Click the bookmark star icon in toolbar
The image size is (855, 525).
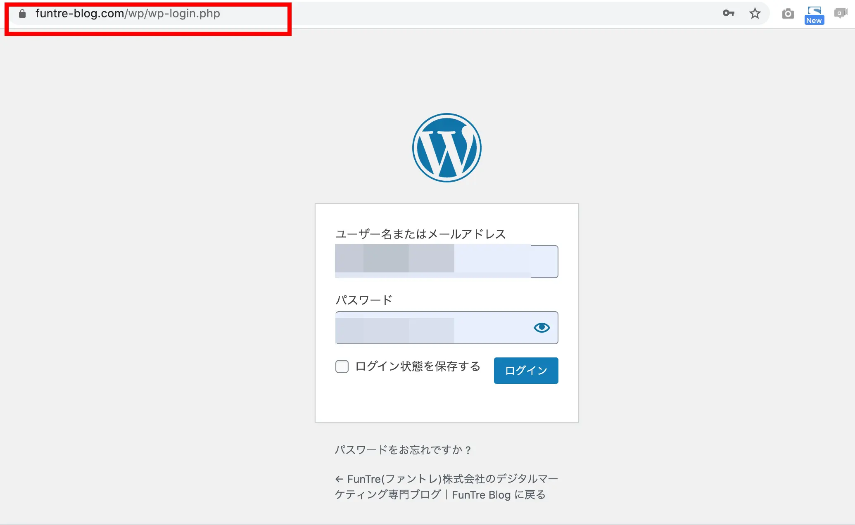click(755, 13)
